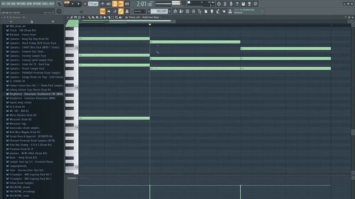The height and width of the screenshot is (199, 355).
Task: Open the Piano roll view icon
Action: tap(181, 11)
